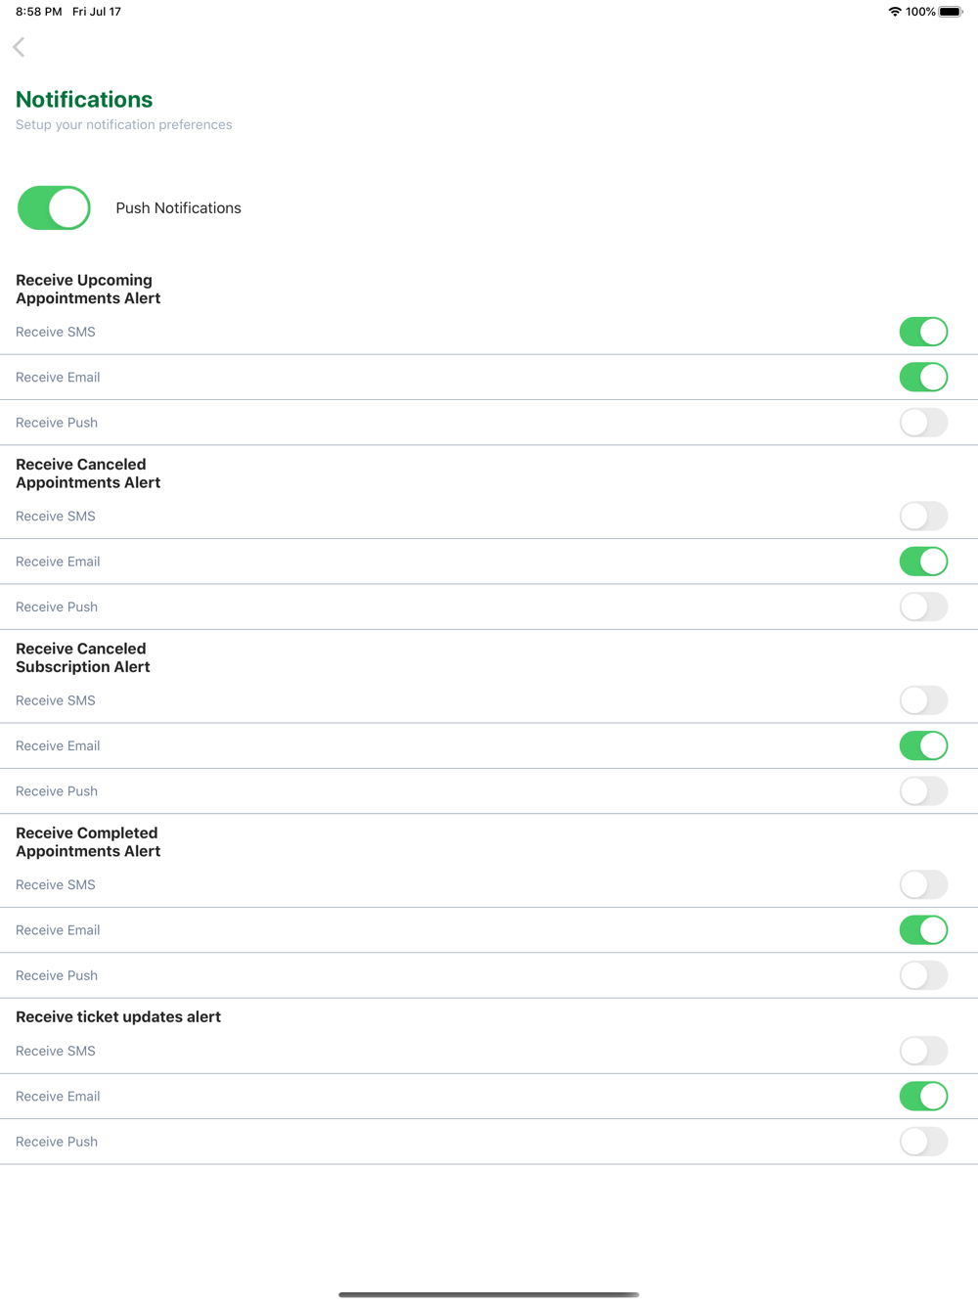Enable SMS for canceled subscription alert

[x=923, y=700]
